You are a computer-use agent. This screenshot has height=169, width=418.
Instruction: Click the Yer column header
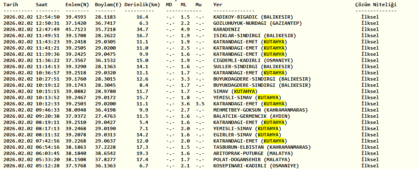click(218, 4)
